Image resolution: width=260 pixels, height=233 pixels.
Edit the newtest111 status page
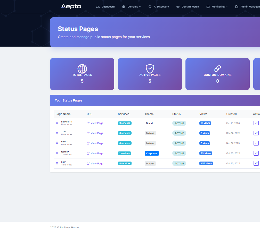click(256, 123)
